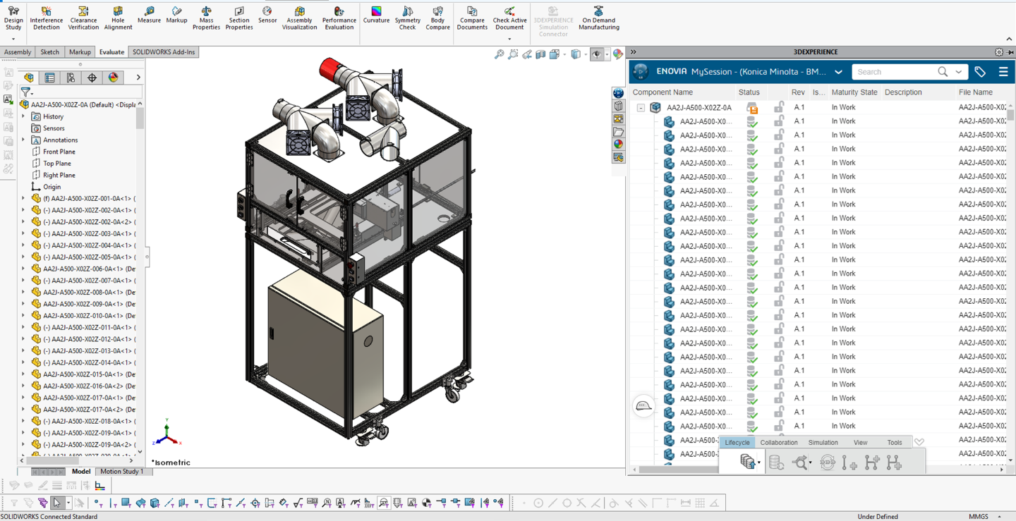Click the Compare Documents tool
This screenshot has height=521, width=1016.
click(472, 18)
